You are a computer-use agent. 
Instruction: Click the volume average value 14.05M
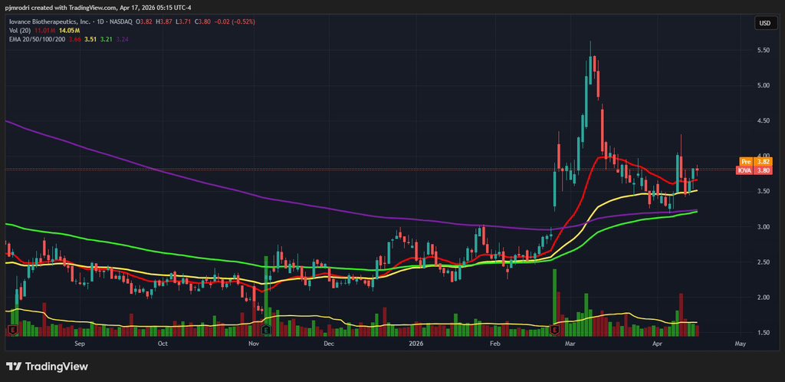click(x=70, y=31)
